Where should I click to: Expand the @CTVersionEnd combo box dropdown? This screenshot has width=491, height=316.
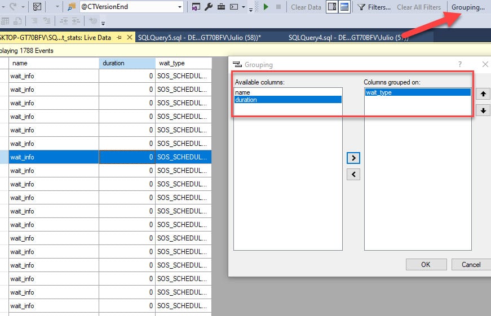[x=180, y=7]
